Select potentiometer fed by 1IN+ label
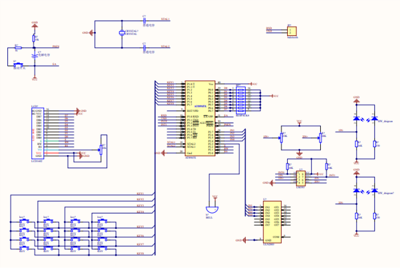Screen dimensions: 400x268 (x=281, y=137)
